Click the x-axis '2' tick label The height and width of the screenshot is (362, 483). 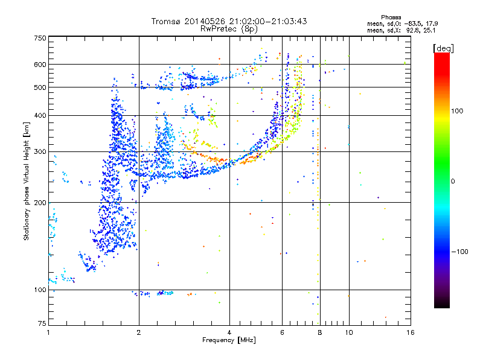click(x=139, y=332)
